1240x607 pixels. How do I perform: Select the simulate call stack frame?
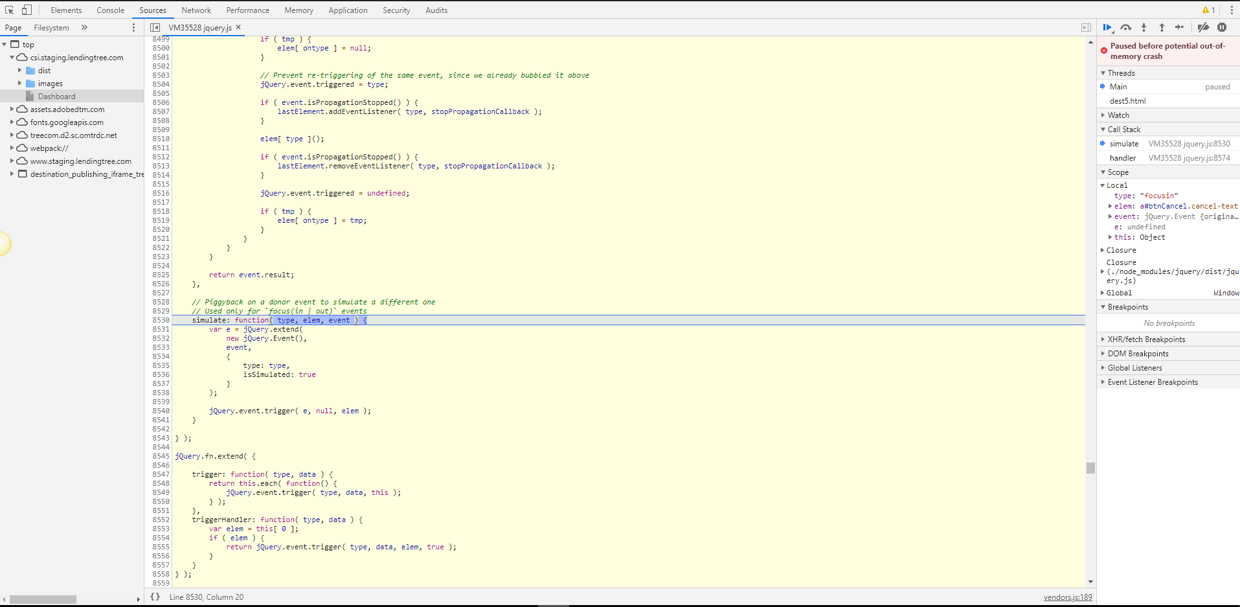[1168, 143]
